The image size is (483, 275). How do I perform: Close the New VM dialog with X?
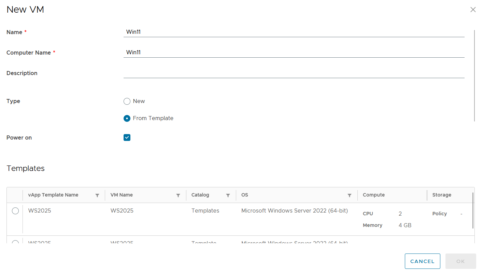tap(473, 10)
